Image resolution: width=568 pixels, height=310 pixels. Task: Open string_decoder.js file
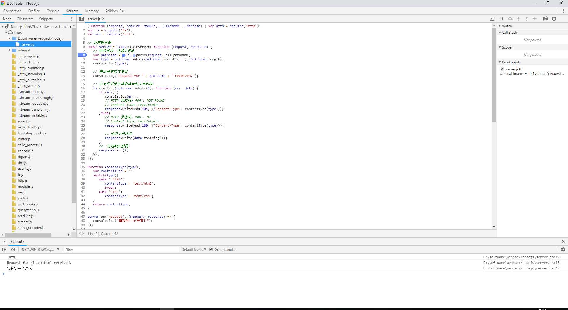tap(31, 228)
